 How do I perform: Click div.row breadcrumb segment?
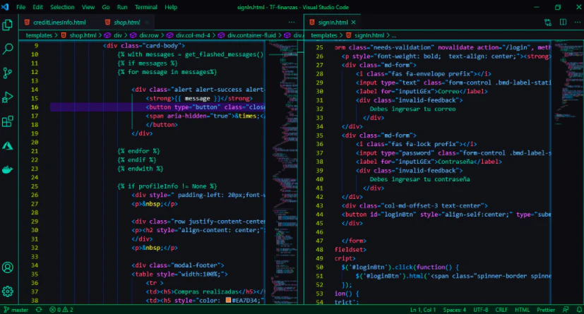point(148,35)
